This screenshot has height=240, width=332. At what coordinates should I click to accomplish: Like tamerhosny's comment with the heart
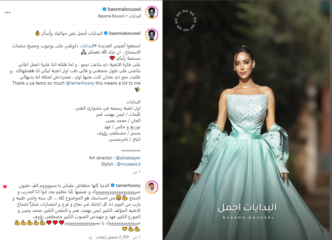[x=5, y=187]
